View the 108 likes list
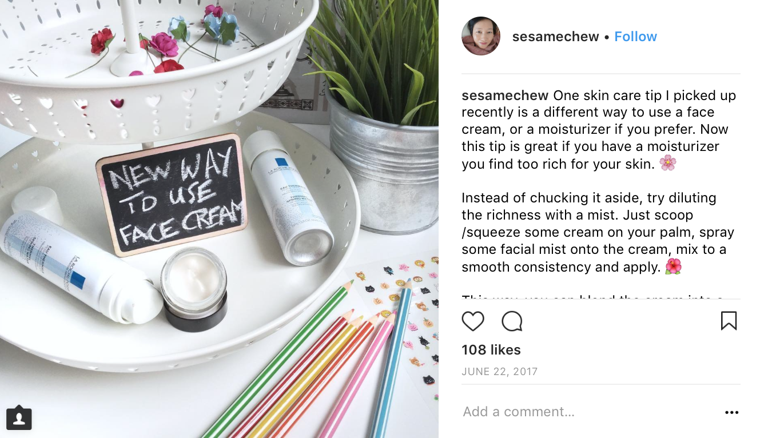Viewport: 764px width, 438px height. point(491,350)
